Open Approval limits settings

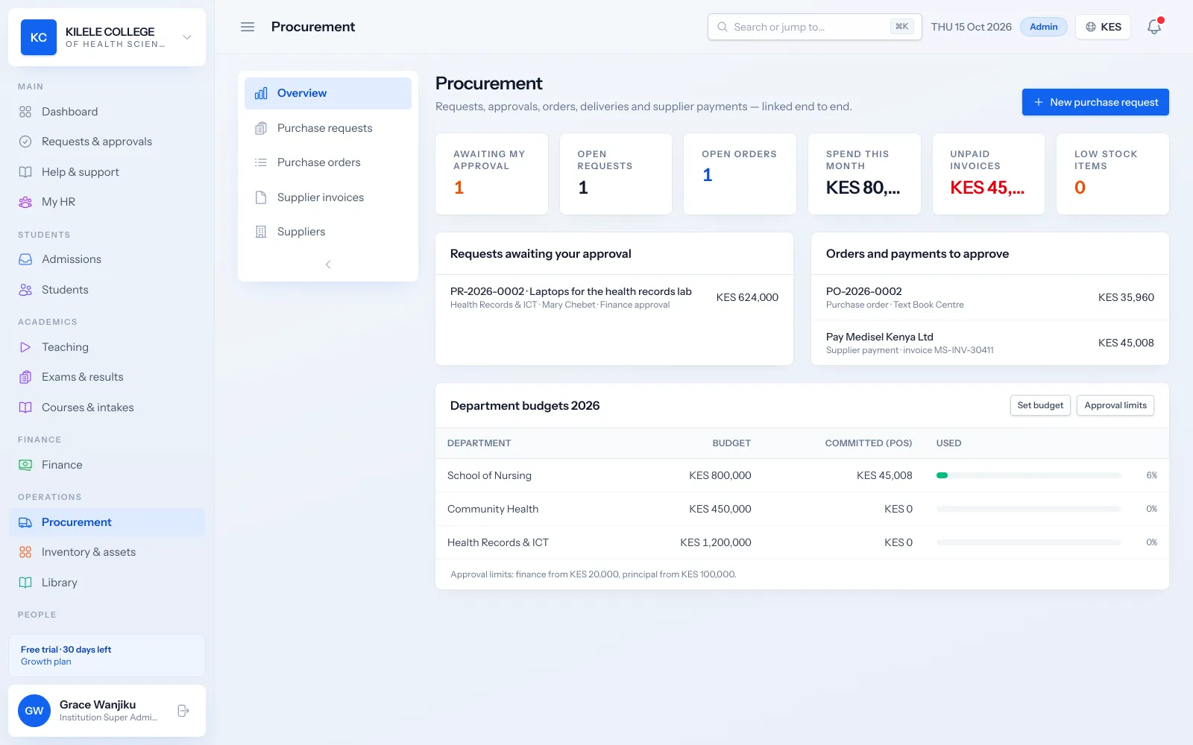tap(1115, 405)
